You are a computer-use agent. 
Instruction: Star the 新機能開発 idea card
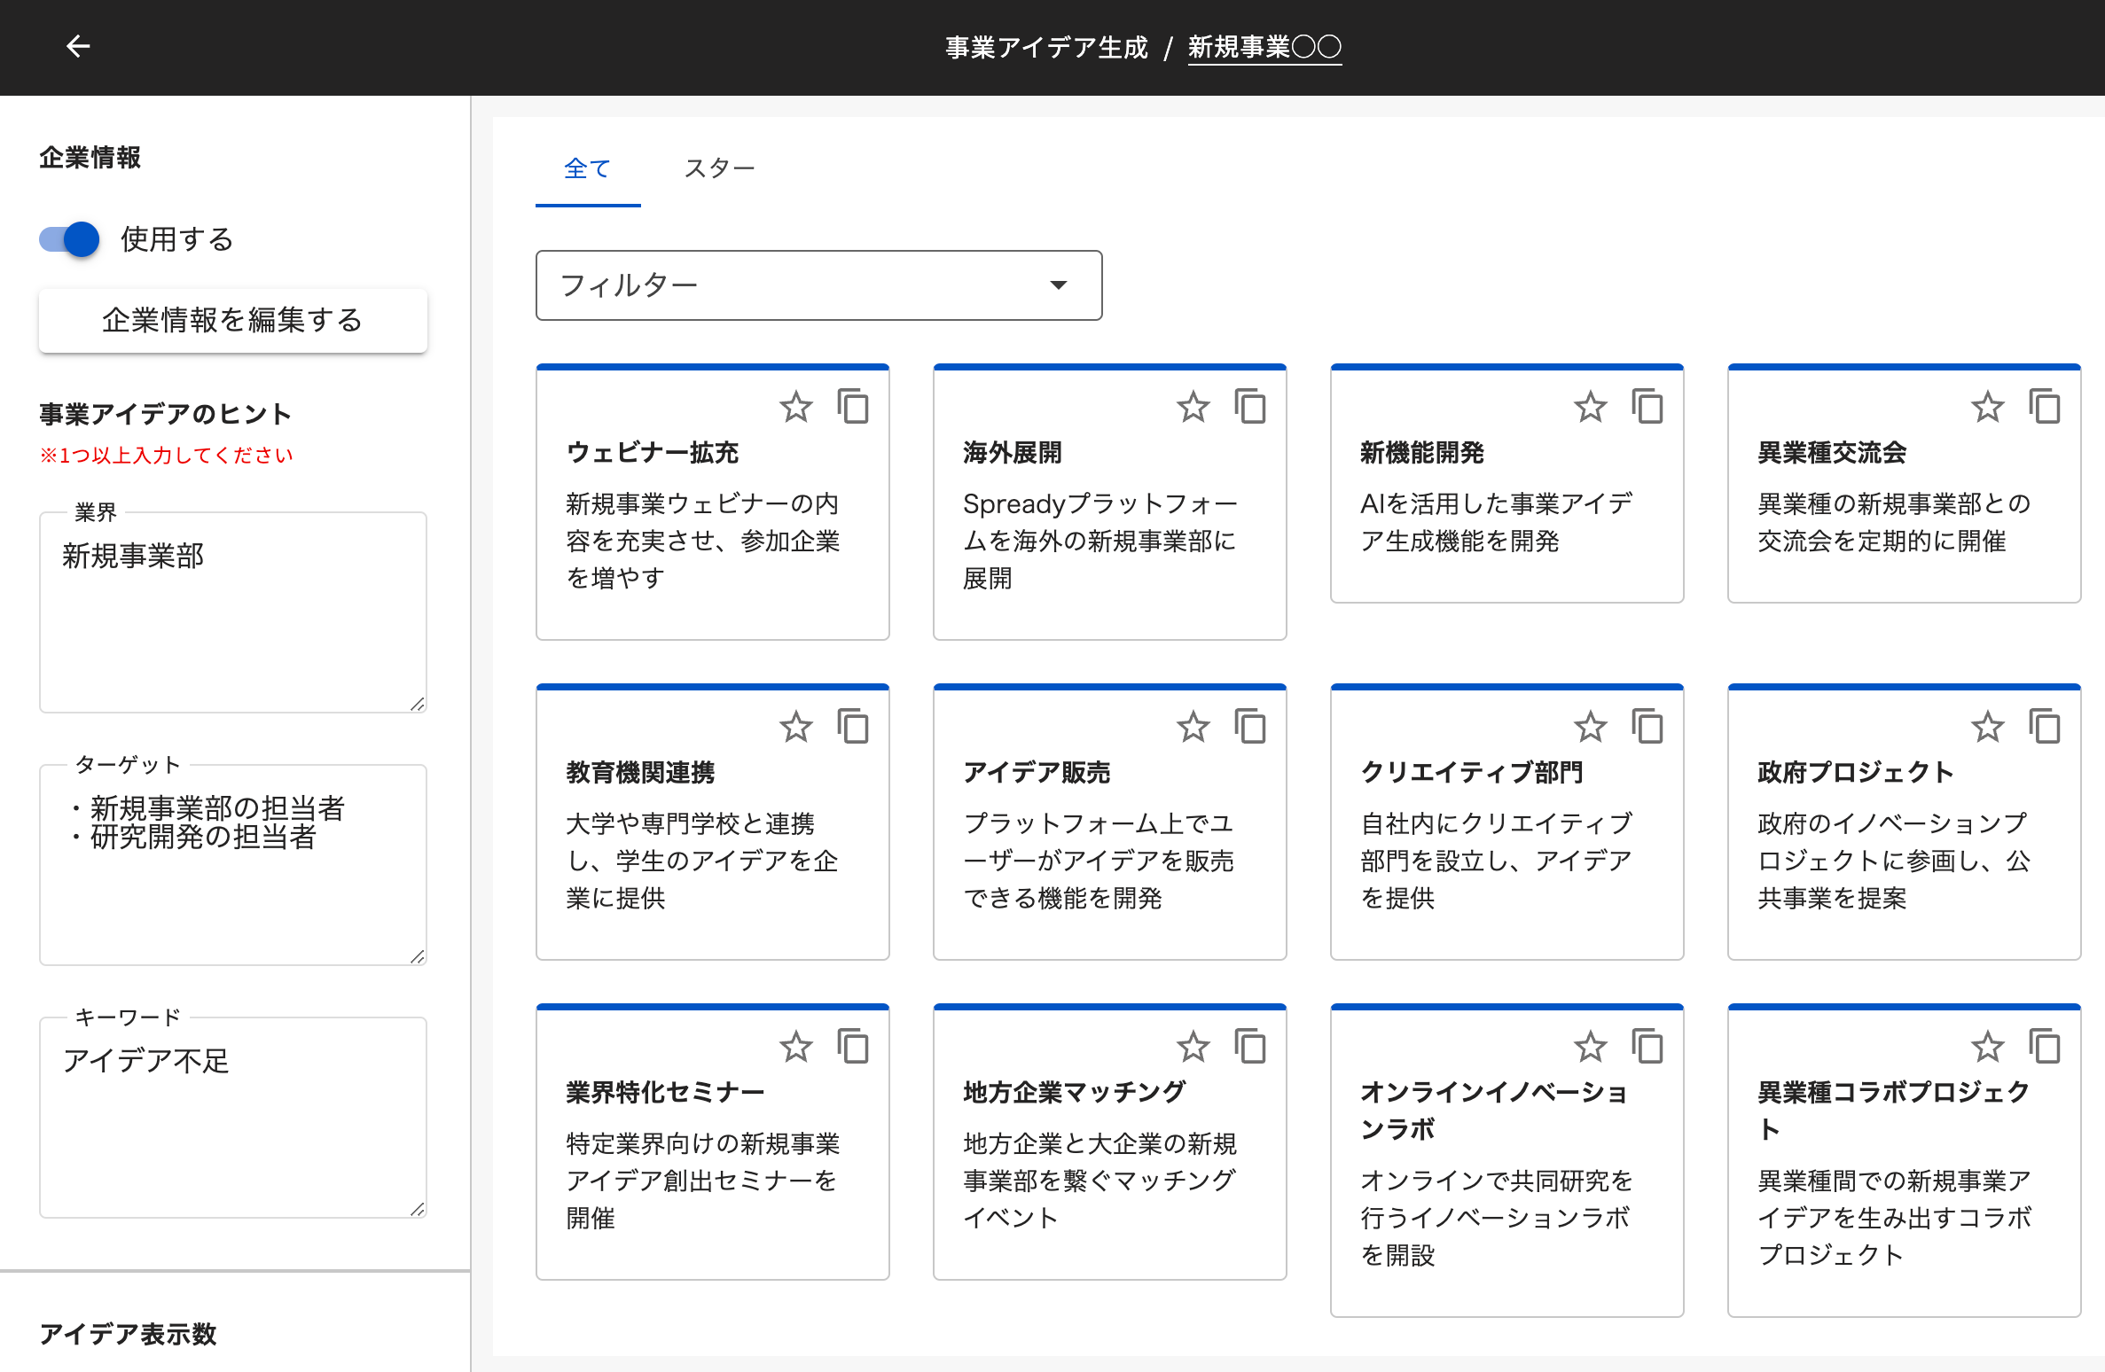coord(1590,408)
